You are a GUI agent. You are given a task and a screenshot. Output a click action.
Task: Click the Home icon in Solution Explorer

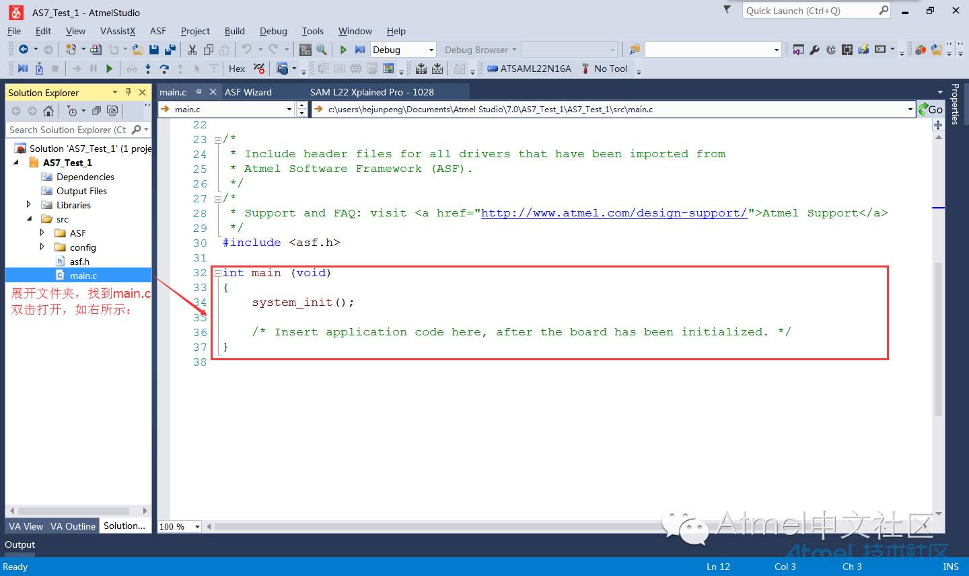click(x=48, y=111)
